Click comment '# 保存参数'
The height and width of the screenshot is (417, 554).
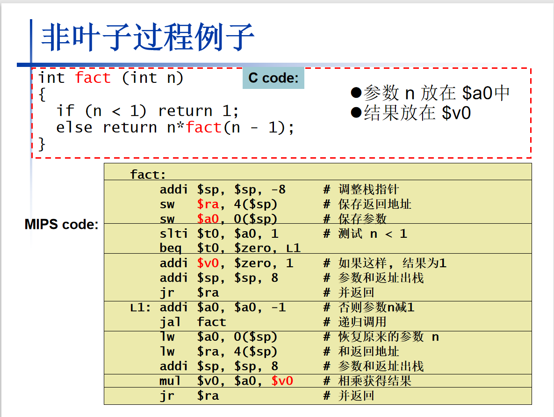[355, 219]
